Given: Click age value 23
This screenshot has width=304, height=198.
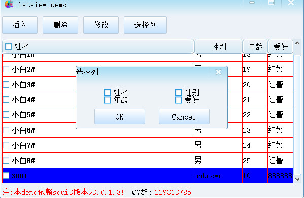Looking at the screenshot, I should pos(247,130).
